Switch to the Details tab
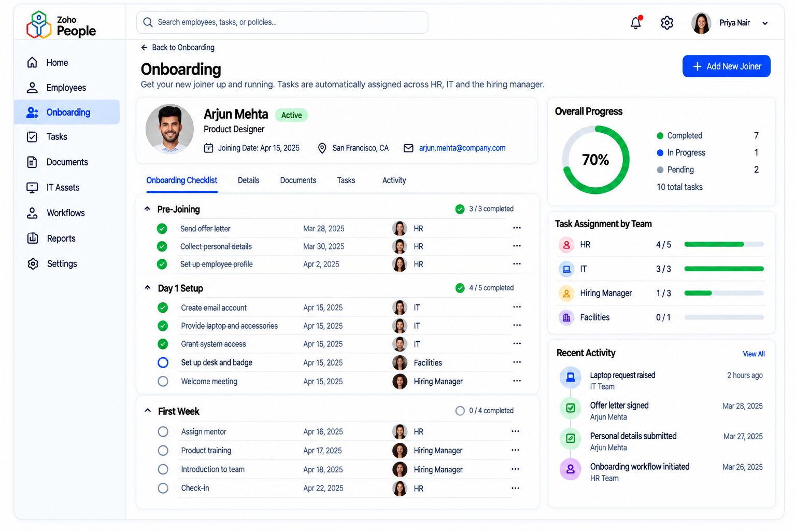The width and height of the screenshot is (796, 531). pos(249,180)
